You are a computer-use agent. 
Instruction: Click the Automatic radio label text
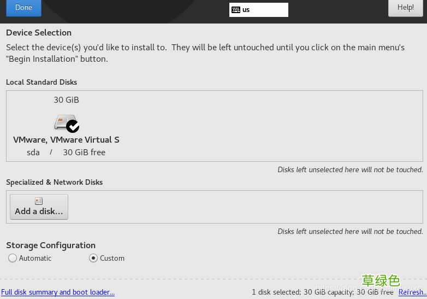coord(35,258)
